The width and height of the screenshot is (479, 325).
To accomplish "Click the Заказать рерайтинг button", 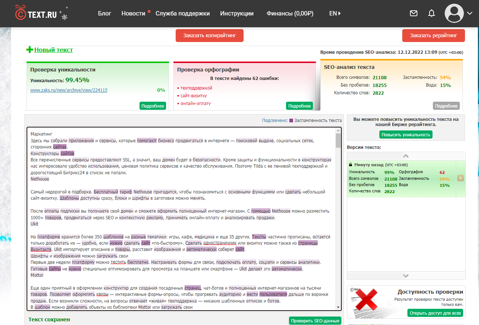I will [x=434, y=35].
